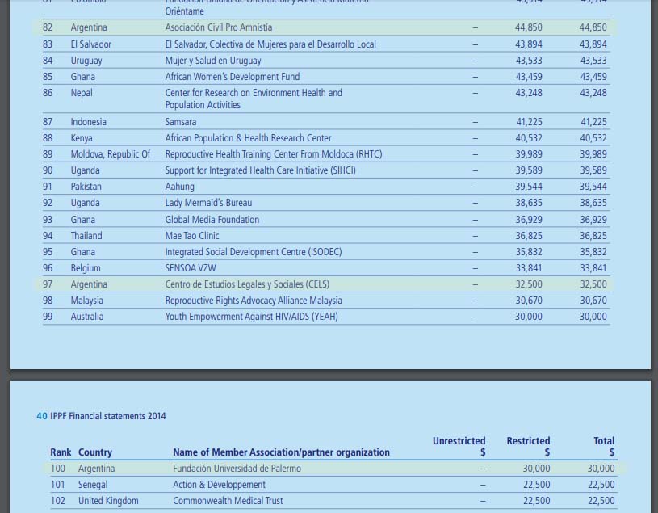Click the Unrestricted column header

click(459, 441)
